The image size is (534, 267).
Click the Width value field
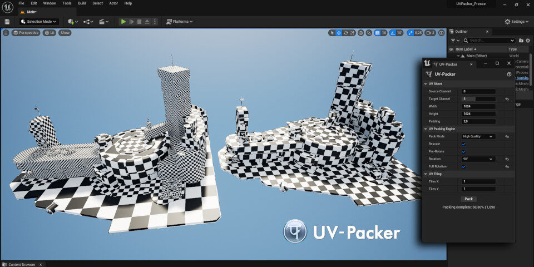478,107
